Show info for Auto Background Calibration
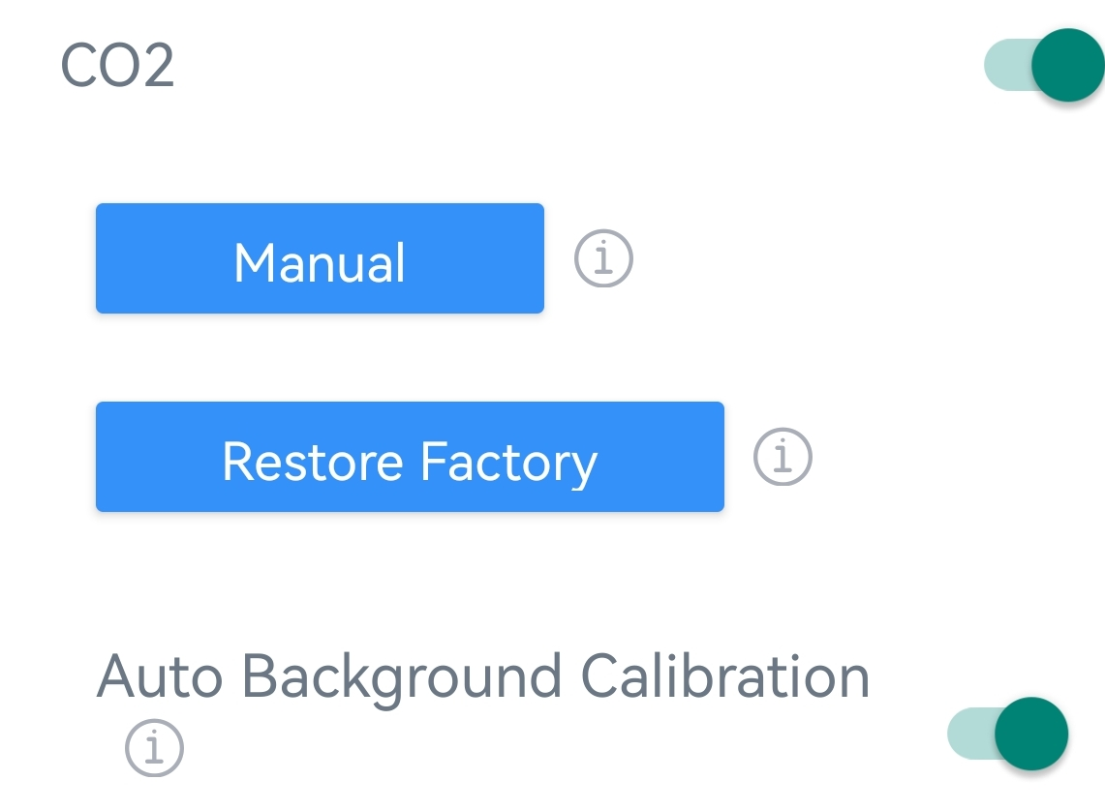 tap(154, 747)
